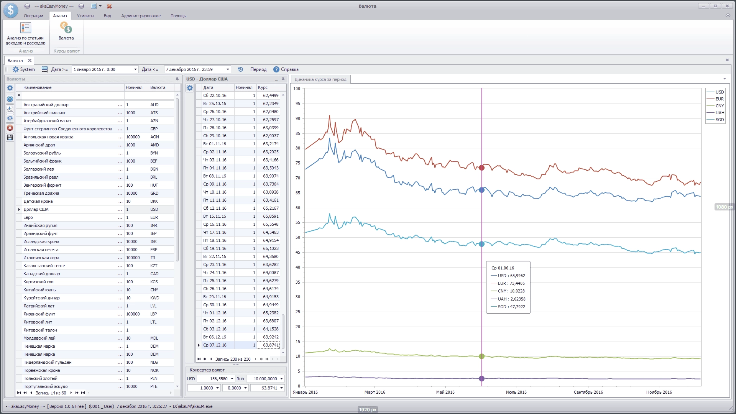
Task: Go to last record in currencies navigator
Action: coord(83,393)
